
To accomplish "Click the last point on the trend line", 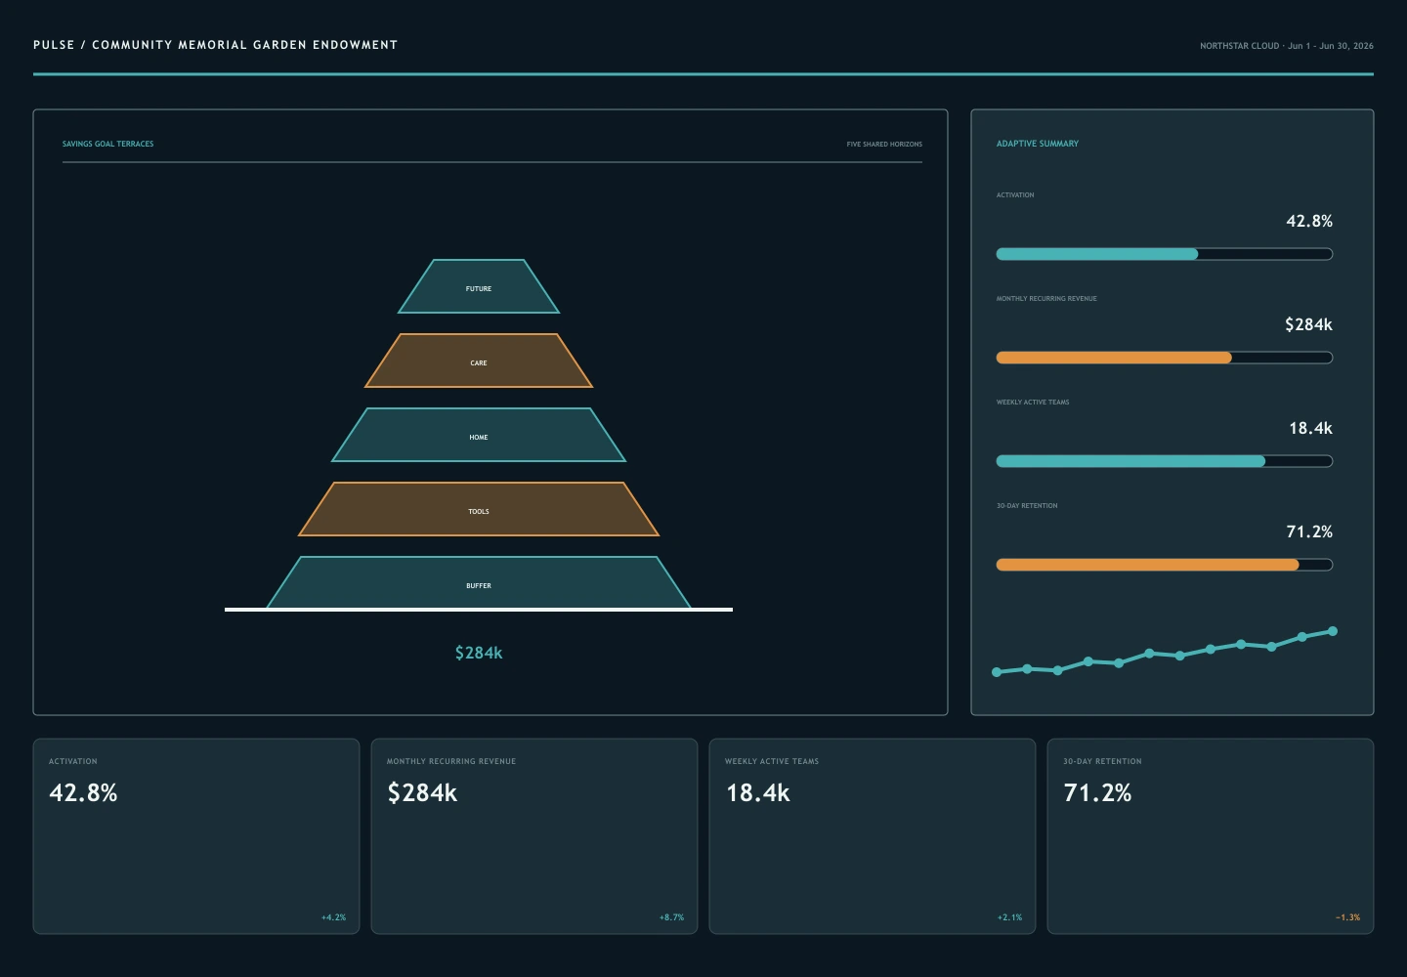I will point(1333,631).
